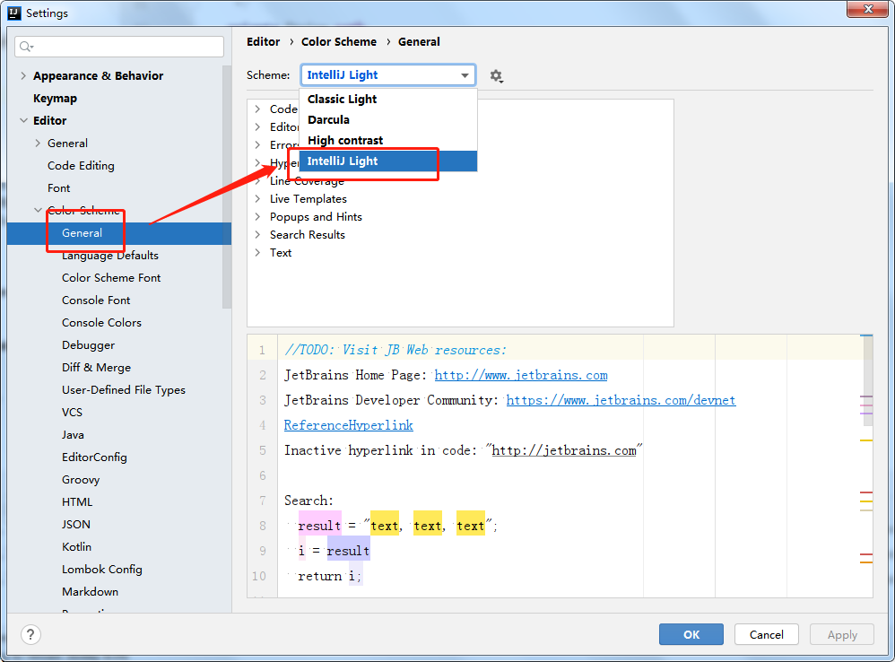Screen dimensions: 895x662
Task: Expand the Popups and Hints category
Action: (257, 217)
